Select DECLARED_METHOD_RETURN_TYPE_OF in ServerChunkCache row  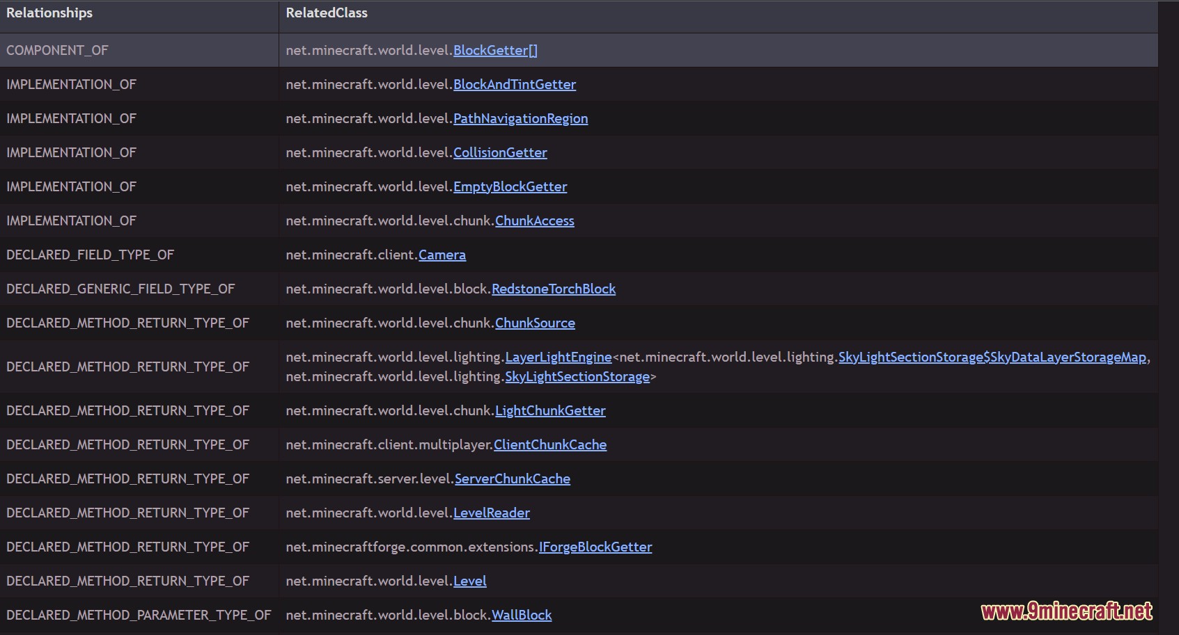point(139,479)
